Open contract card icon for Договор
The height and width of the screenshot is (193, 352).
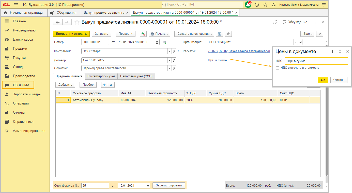coord(174,60)
